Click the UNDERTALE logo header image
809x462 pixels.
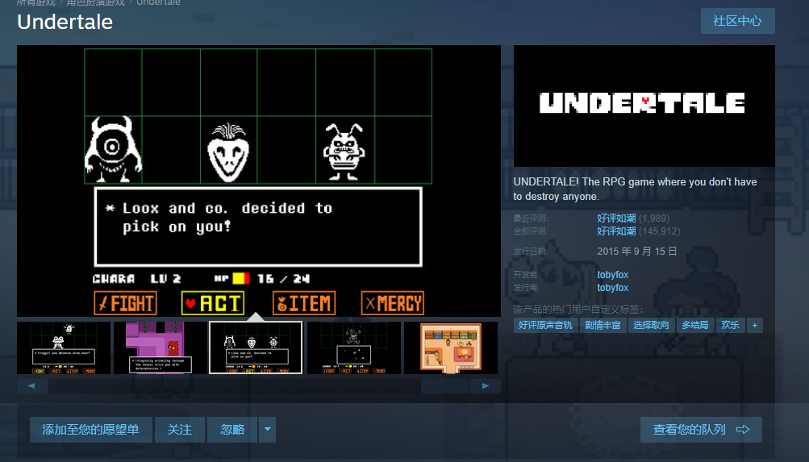(644, 106)
